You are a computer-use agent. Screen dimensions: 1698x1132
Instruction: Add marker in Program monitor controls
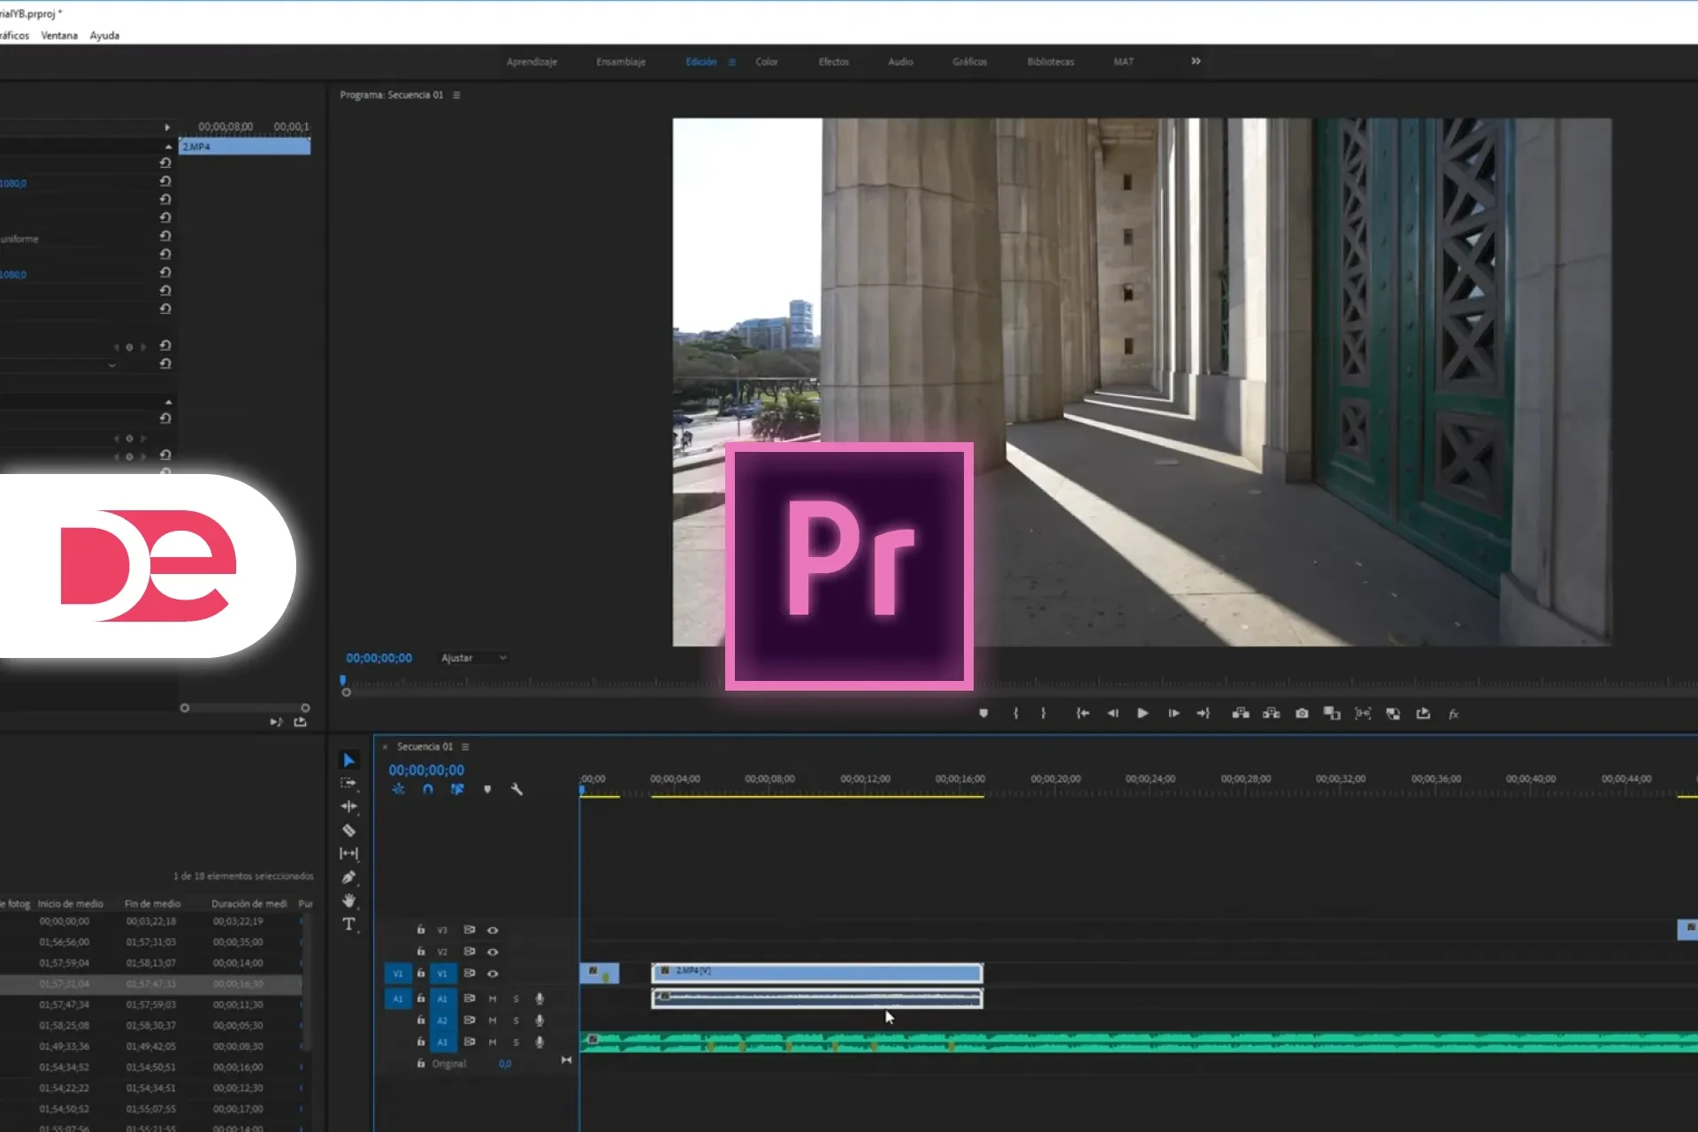click(x=983, y=713)
